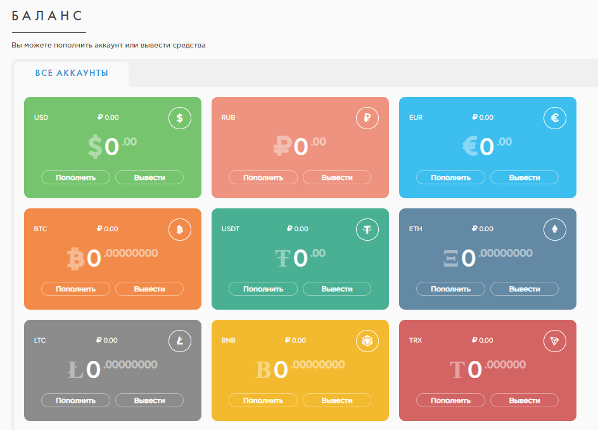
Task: Click the Tron icon on TRX card
Action: (555, 341)
